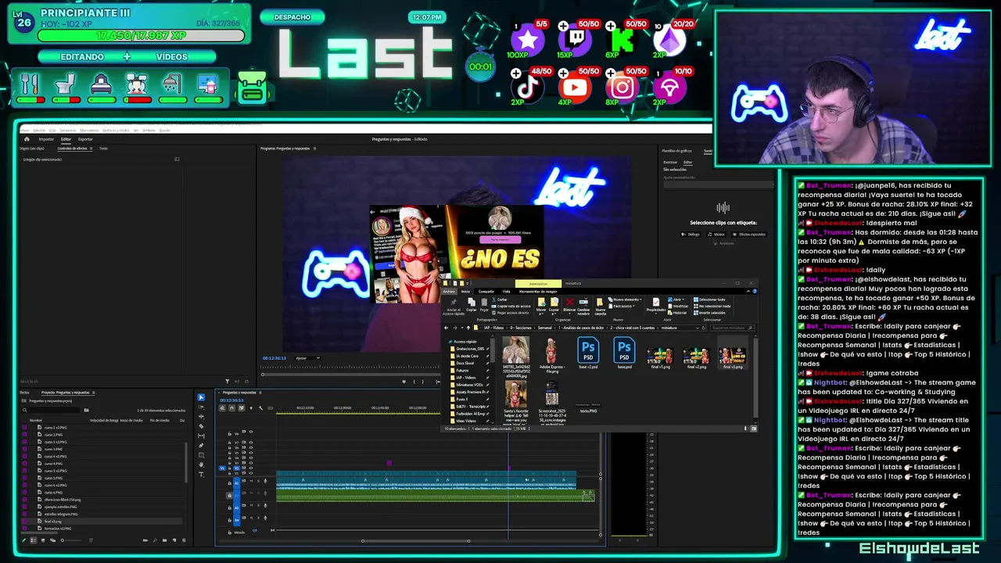Image resolution: width=1001 pixels, height=563 pixels.
Task: Click Copiar ruta de acceso
Action: click(511, 307)
